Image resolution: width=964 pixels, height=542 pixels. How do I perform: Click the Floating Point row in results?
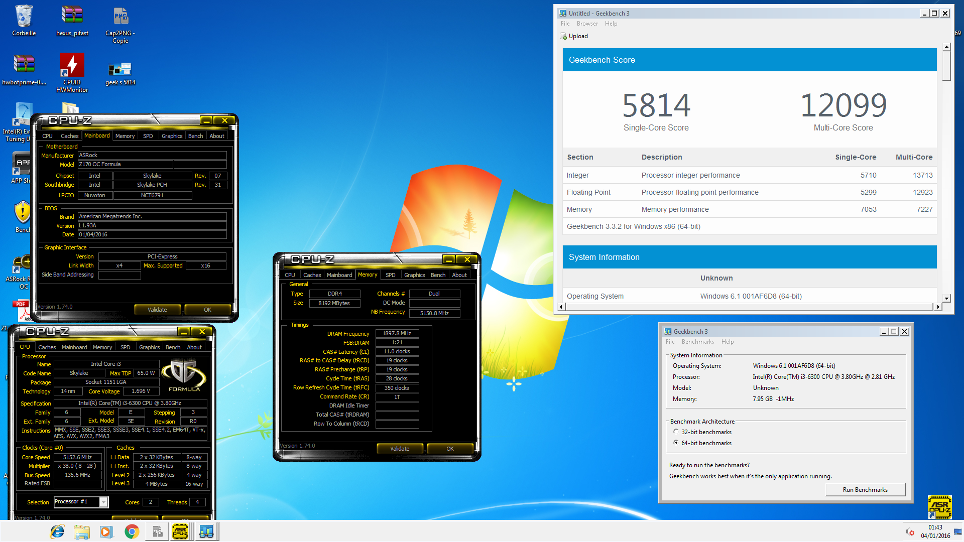click(x=750, y=192)
